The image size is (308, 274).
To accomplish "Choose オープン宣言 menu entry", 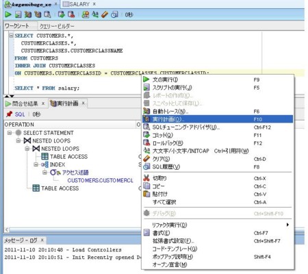I will pyautogui.click(x=218, y=265).
